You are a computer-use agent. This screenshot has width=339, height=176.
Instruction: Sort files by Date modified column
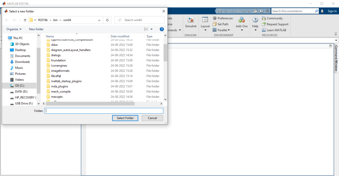(x=120, y=36)
